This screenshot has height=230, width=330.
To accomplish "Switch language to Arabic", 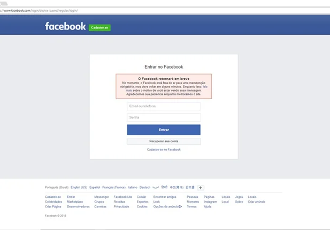I will click(x=156, y=187).
